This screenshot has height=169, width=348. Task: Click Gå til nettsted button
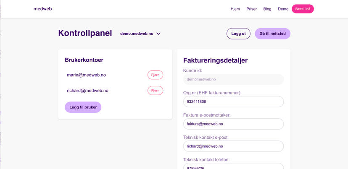click(272, 34)
